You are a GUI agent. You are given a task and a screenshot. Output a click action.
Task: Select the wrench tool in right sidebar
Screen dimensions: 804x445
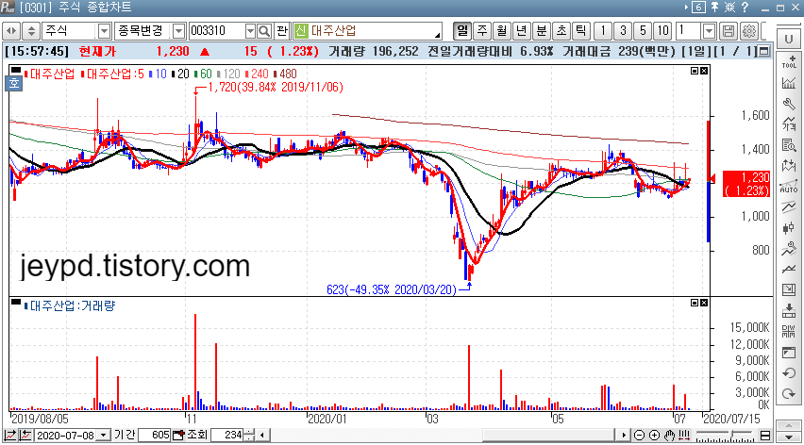point(789,104)
